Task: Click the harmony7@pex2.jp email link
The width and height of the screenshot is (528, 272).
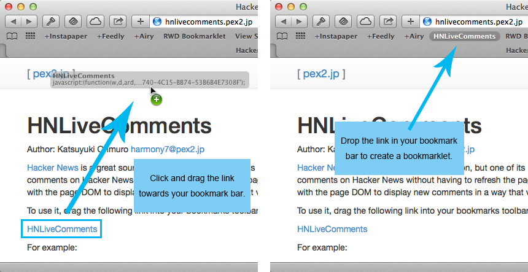Action: [167, 149]
